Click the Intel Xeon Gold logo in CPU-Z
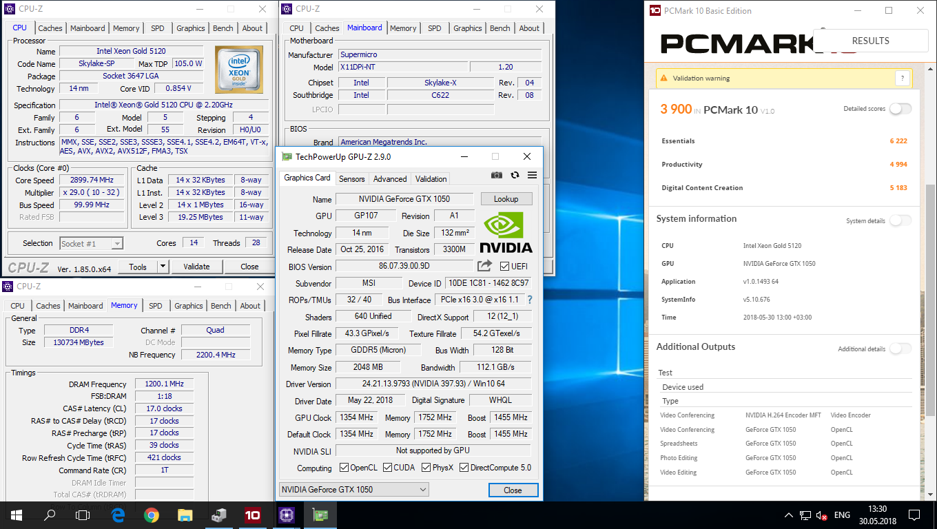Viewport: 937px width, 529px height. click(x=238, y=70)
